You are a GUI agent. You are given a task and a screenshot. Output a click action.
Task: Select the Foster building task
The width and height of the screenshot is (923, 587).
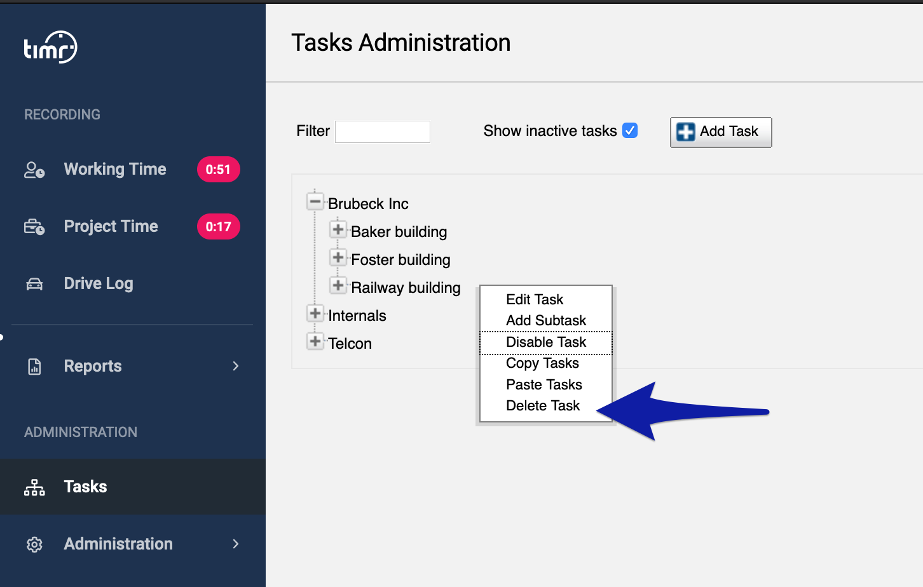click(400, 260)
